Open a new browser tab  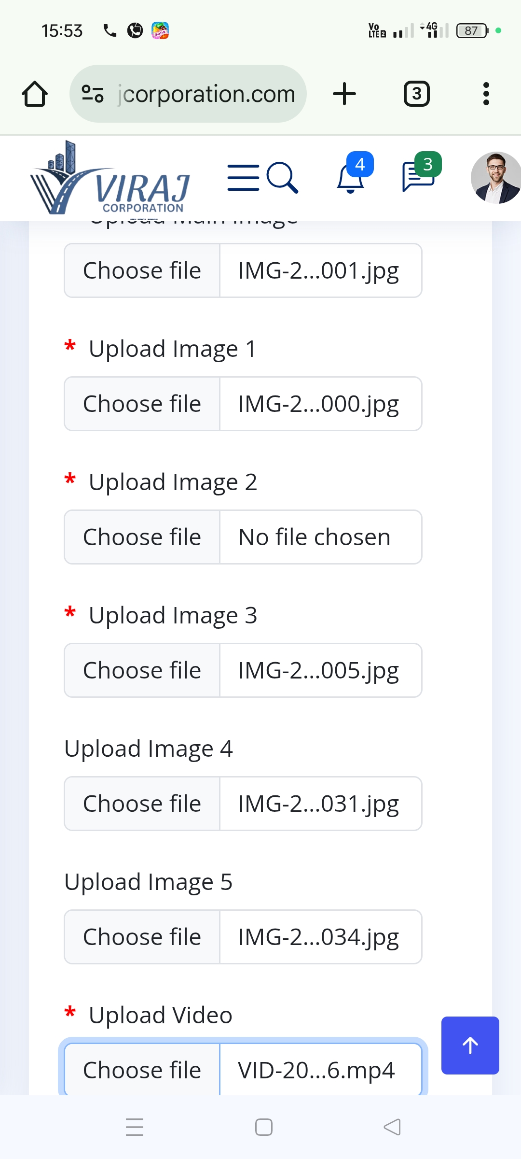coord(344,94)
